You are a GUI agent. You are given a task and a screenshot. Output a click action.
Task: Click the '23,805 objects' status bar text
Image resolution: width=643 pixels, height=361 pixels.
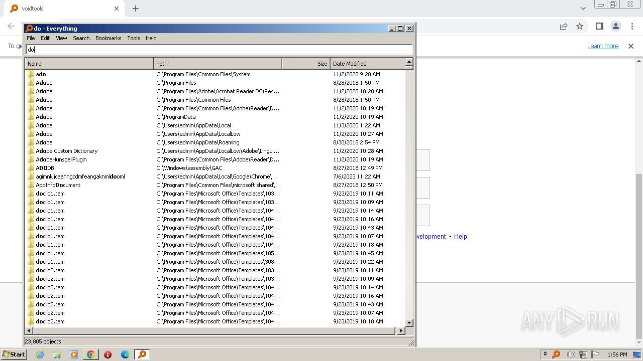[x=43, y=341]
